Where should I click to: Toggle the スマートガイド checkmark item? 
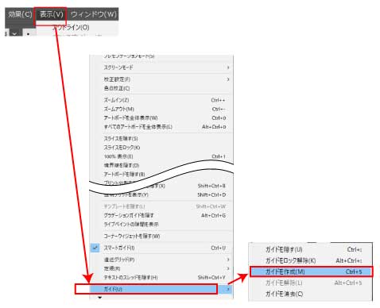(161, 248)
